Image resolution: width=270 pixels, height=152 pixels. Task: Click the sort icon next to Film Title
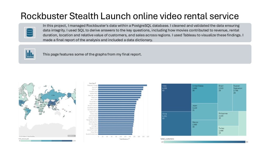[95, 83]
